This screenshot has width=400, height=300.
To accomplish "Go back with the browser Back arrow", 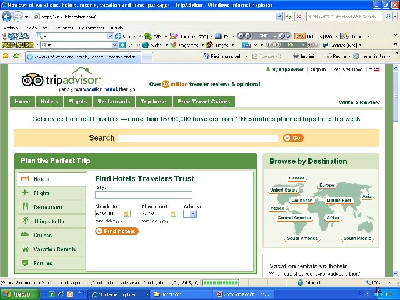I will coord(7,17).
